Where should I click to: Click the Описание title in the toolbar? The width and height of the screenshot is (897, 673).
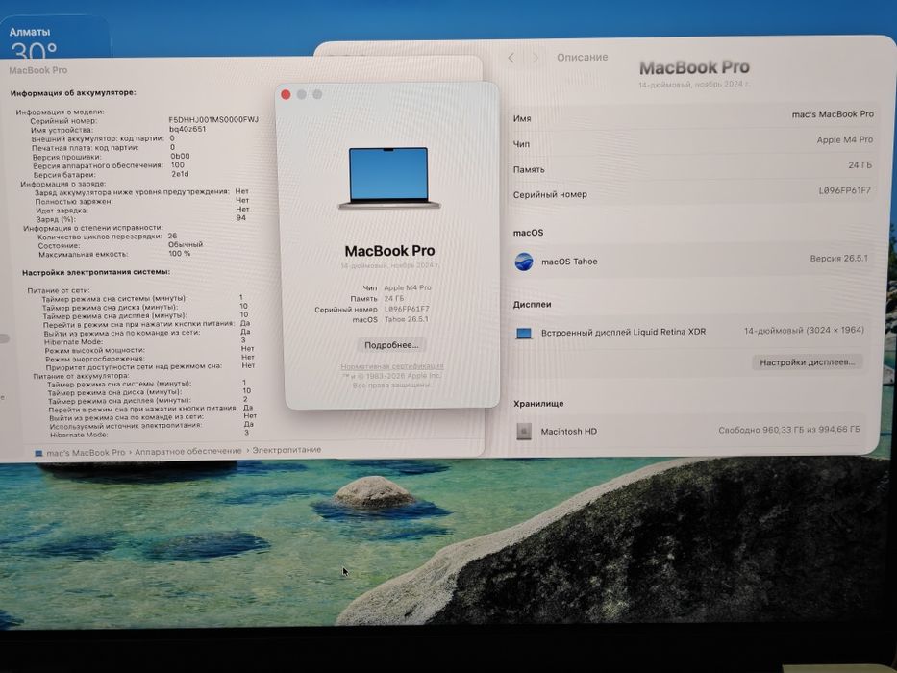click(583, 58)
